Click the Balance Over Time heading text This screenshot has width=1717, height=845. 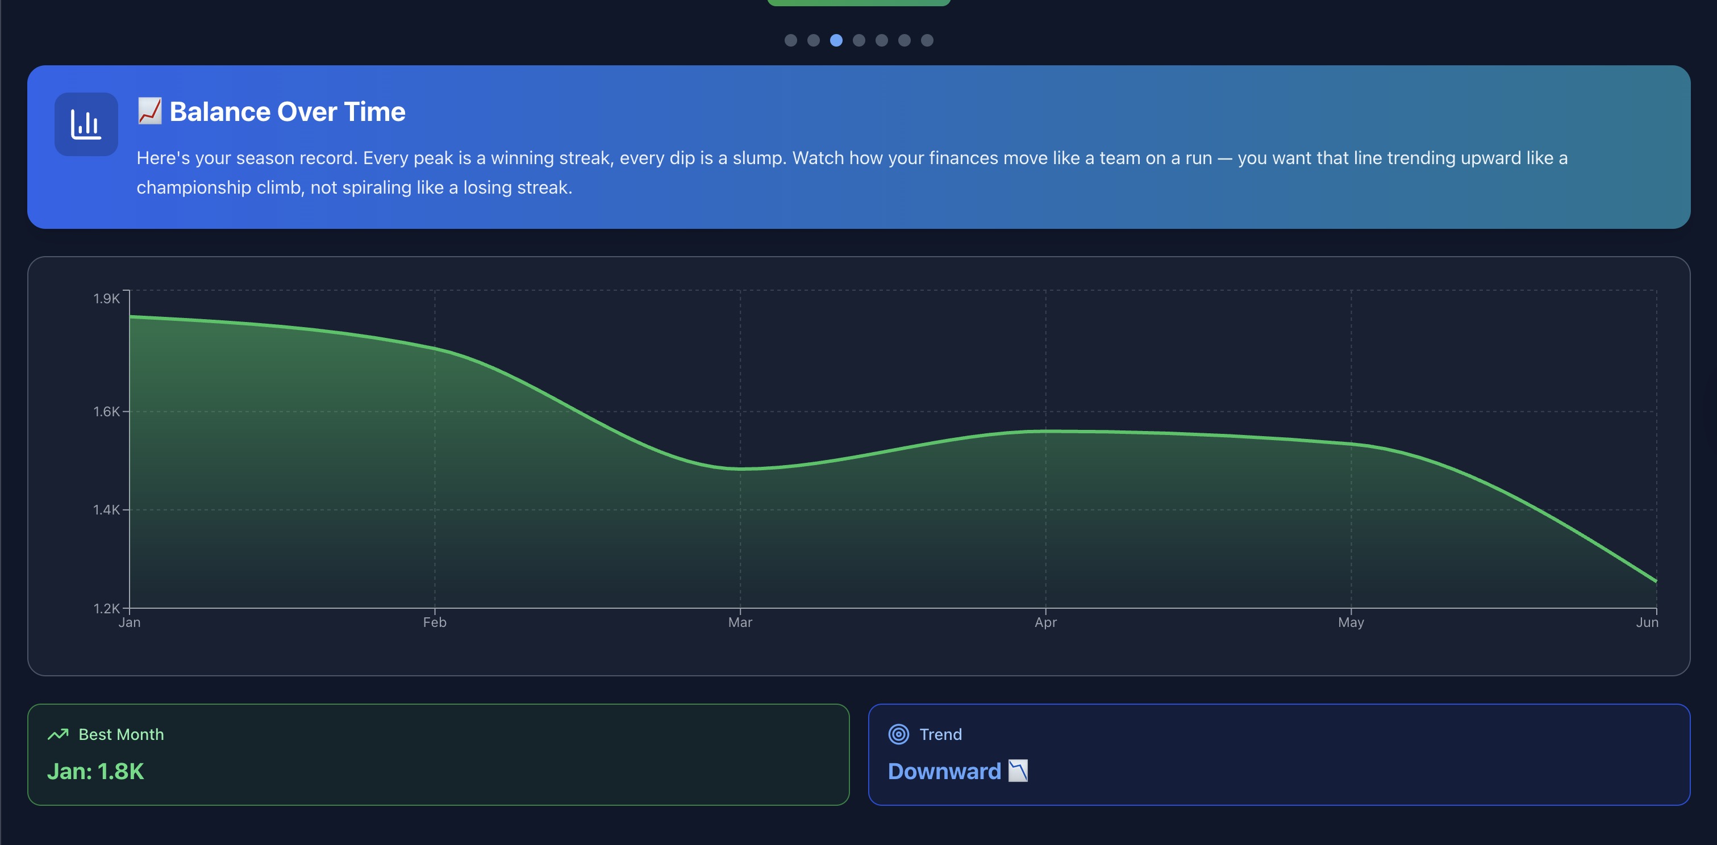pyautogui.click(x=287, y=112)
